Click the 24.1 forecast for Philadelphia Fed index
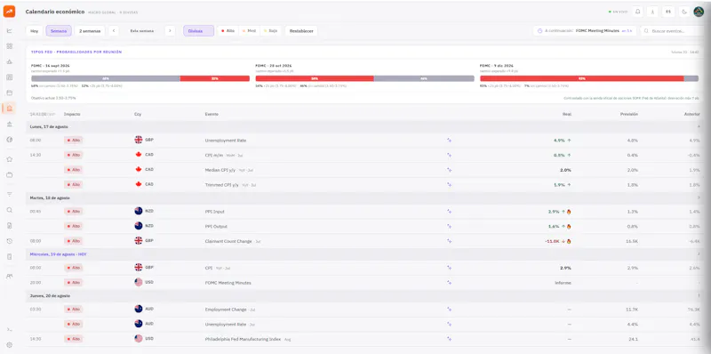Image resolution: width=711 pixels, height=354 pixels. click(x=633, y=339)
